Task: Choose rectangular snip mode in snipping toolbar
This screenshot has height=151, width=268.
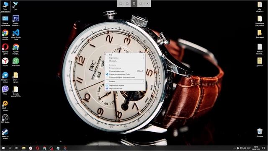Action: coord(121,3)
